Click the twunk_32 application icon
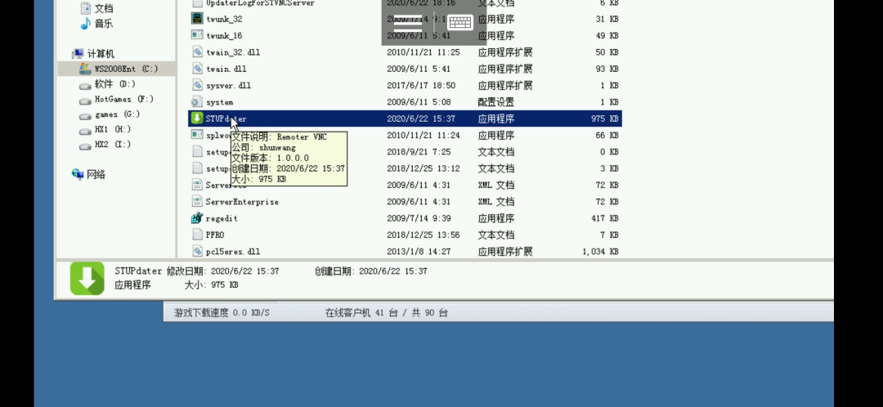This screenshot has height=407, width=883. pyautogui.click(x=196, y=19)
